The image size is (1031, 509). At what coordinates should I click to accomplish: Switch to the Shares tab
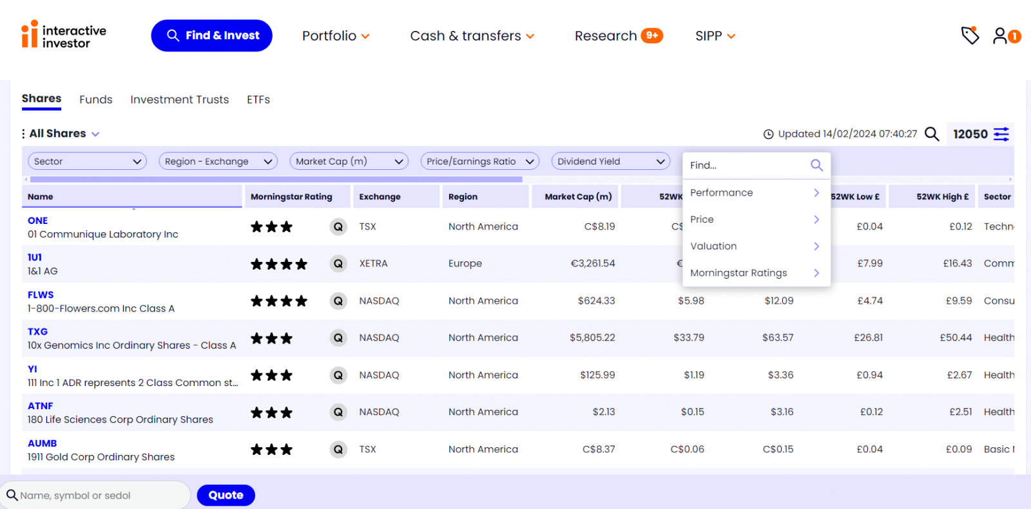(41, 99)
